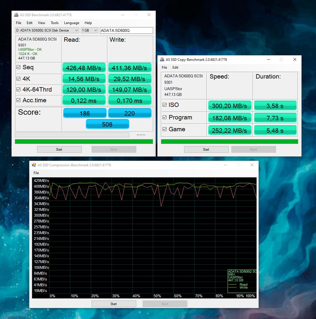Click the ADATA SD600Q name text field
The image size is (316, 319).
tap(126, 30)
